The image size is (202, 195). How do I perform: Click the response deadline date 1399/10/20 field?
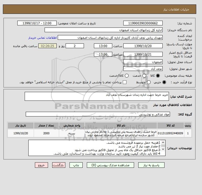[x=143, y=46]
